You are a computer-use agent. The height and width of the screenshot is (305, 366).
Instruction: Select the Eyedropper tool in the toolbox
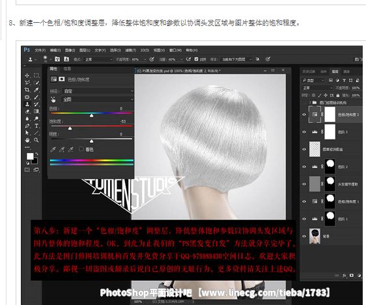(x=36, y=90)
